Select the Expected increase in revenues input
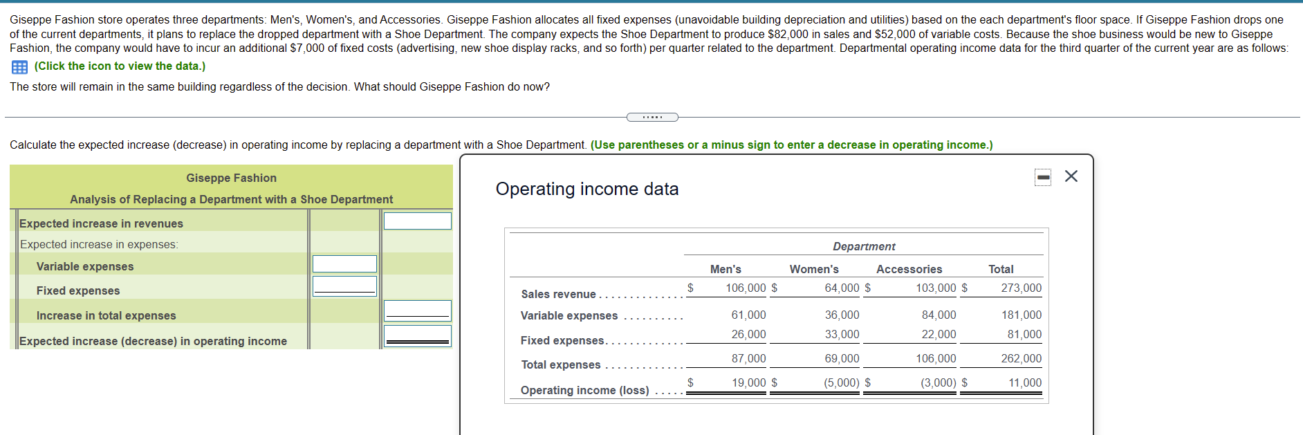This screenshot has width=1303, height=435. tap(418, 221)
